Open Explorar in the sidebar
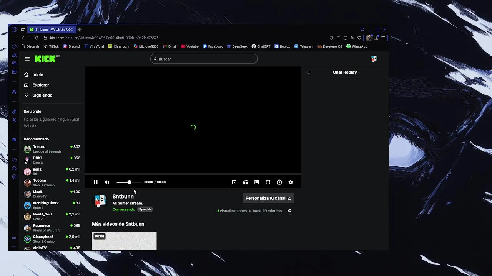This screenshot has height=276, width=492. 36,85
